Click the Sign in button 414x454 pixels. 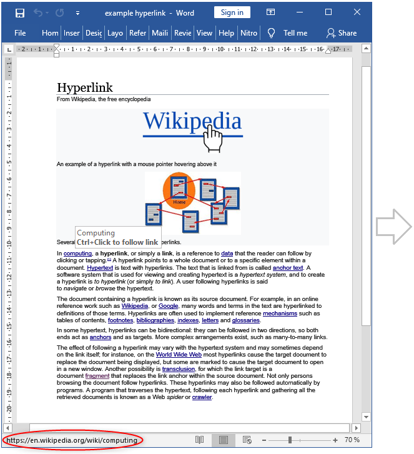[x=232, y=12]
